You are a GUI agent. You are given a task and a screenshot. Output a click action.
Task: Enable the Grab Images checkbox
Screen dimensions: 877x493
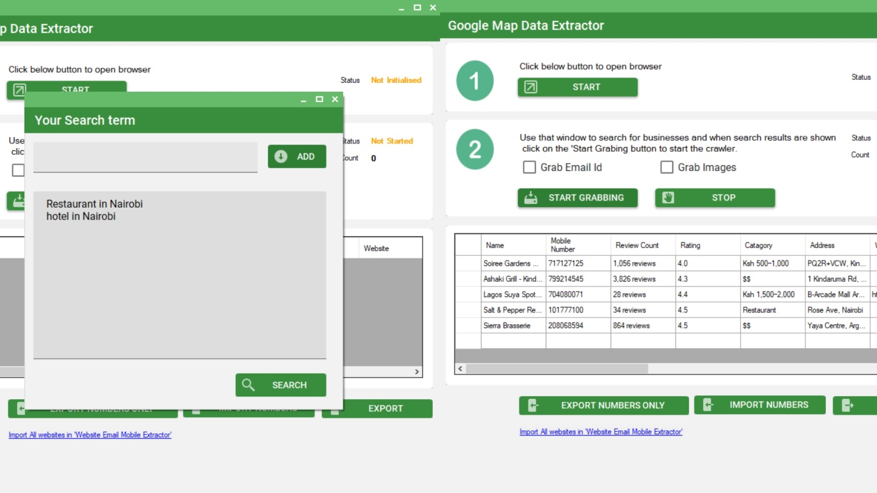(x=667, y=167)
